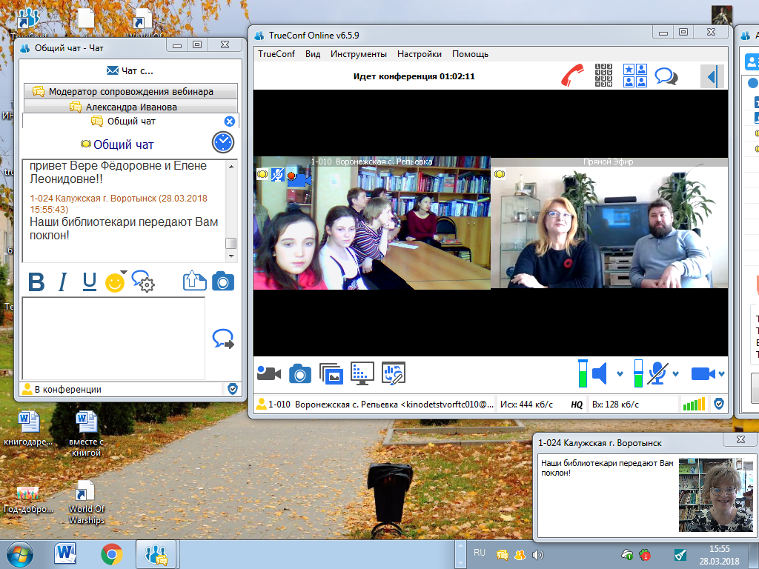Start slideshow with the images icon
The width and height of the screenshot is (759, 569).
[331, 374]
